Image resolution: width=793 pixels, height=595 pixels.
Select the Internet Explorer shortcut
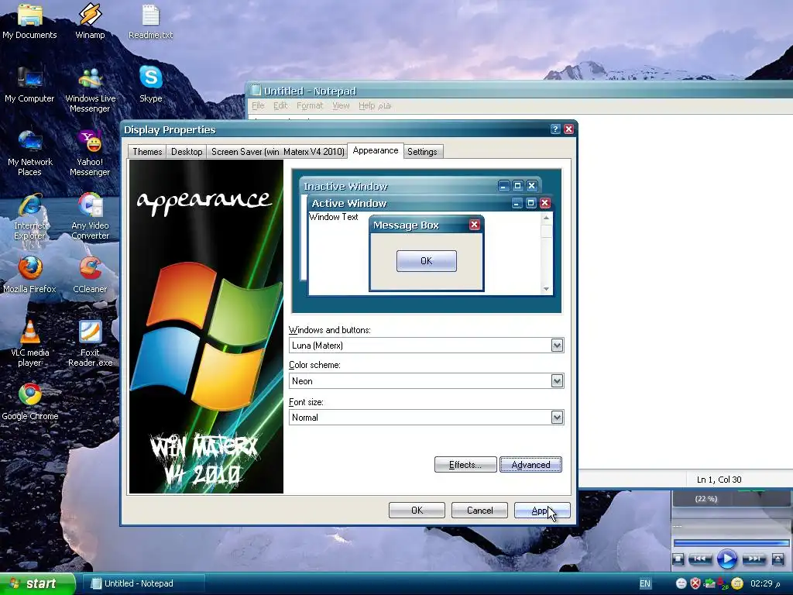click(x=30, y=217)
